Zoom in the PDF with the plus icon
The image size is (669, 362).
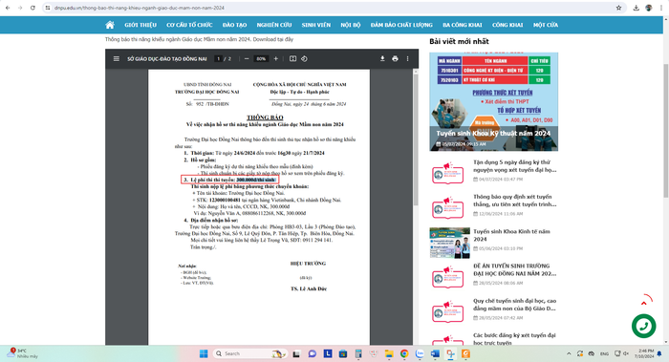[x=275, y=59]
